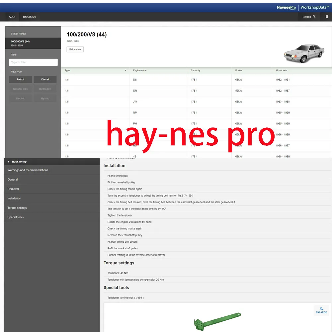This screenshot has height=332, width=332.
Task: Click the HaynesPro logo
Action: [x=286, y=7]
